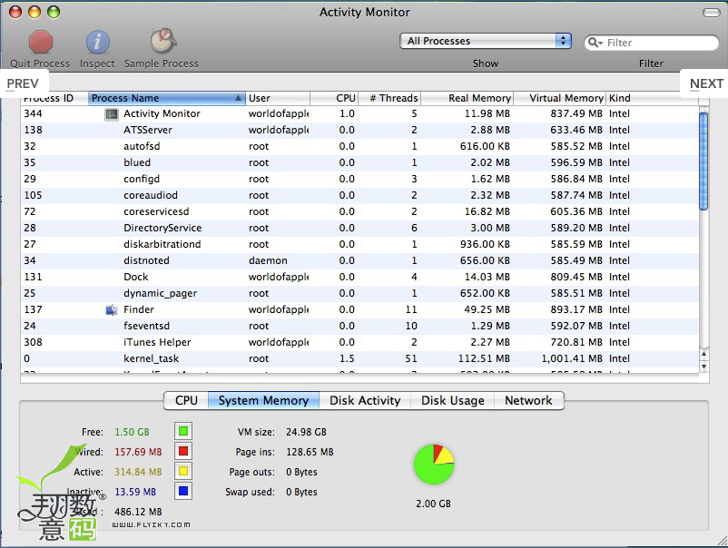This screenshot has width=728, height=548.
Task: Select the coreservicesd process
Action: (x=359, y=211)
